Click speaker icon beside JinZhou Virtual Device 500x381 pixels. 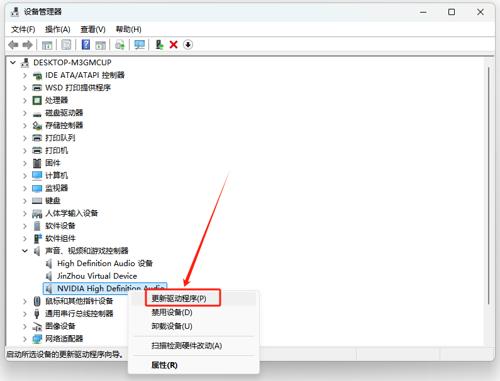[48, 276]
